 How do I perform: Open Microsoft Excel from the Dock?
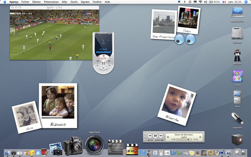click(179, 153)
